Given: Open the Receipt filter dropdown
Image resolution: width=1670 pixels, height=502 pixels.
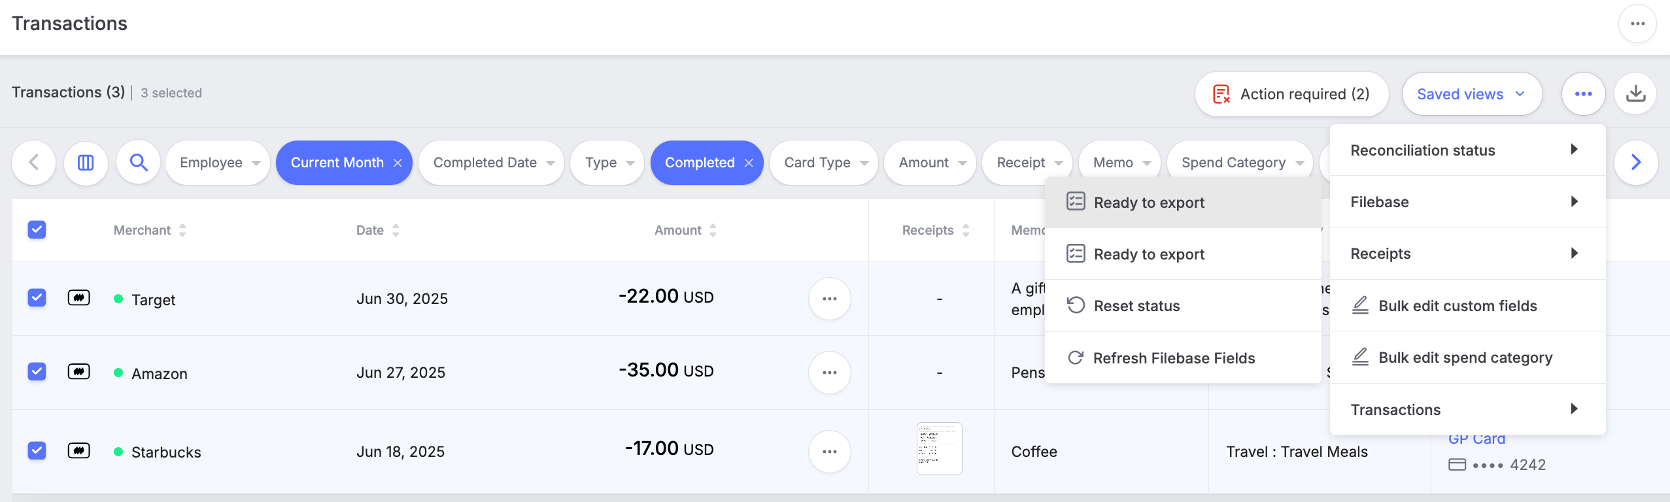Looking at the screenshot, I should point(1027,163).
